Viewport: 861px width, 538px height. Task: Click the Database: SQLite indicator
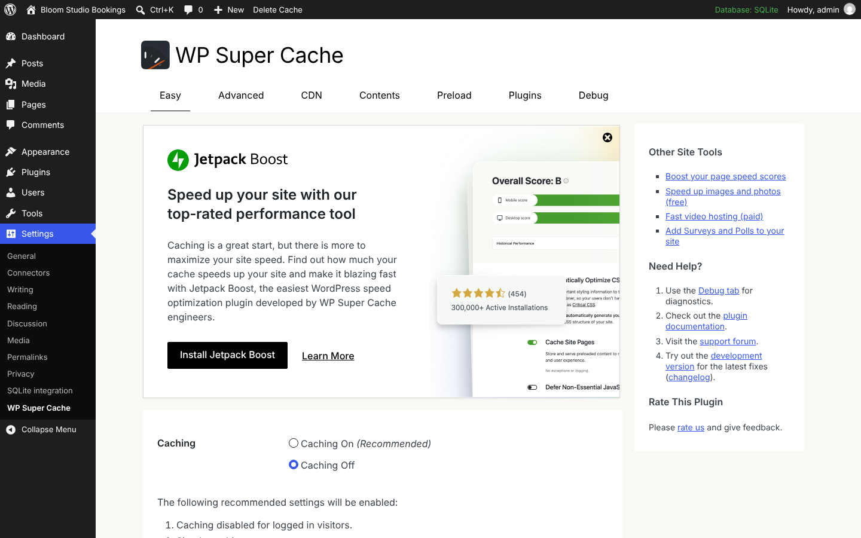pyautogui.click(x=746, y=10)
